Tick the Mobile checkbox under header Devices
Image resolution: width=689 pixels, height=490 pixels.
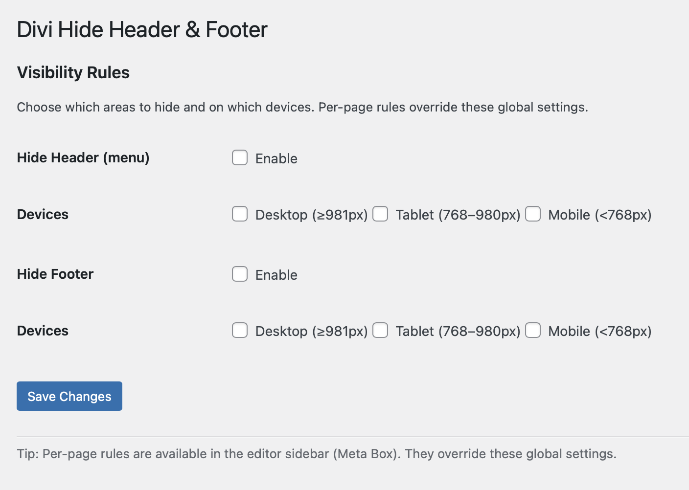click(533, 214)
